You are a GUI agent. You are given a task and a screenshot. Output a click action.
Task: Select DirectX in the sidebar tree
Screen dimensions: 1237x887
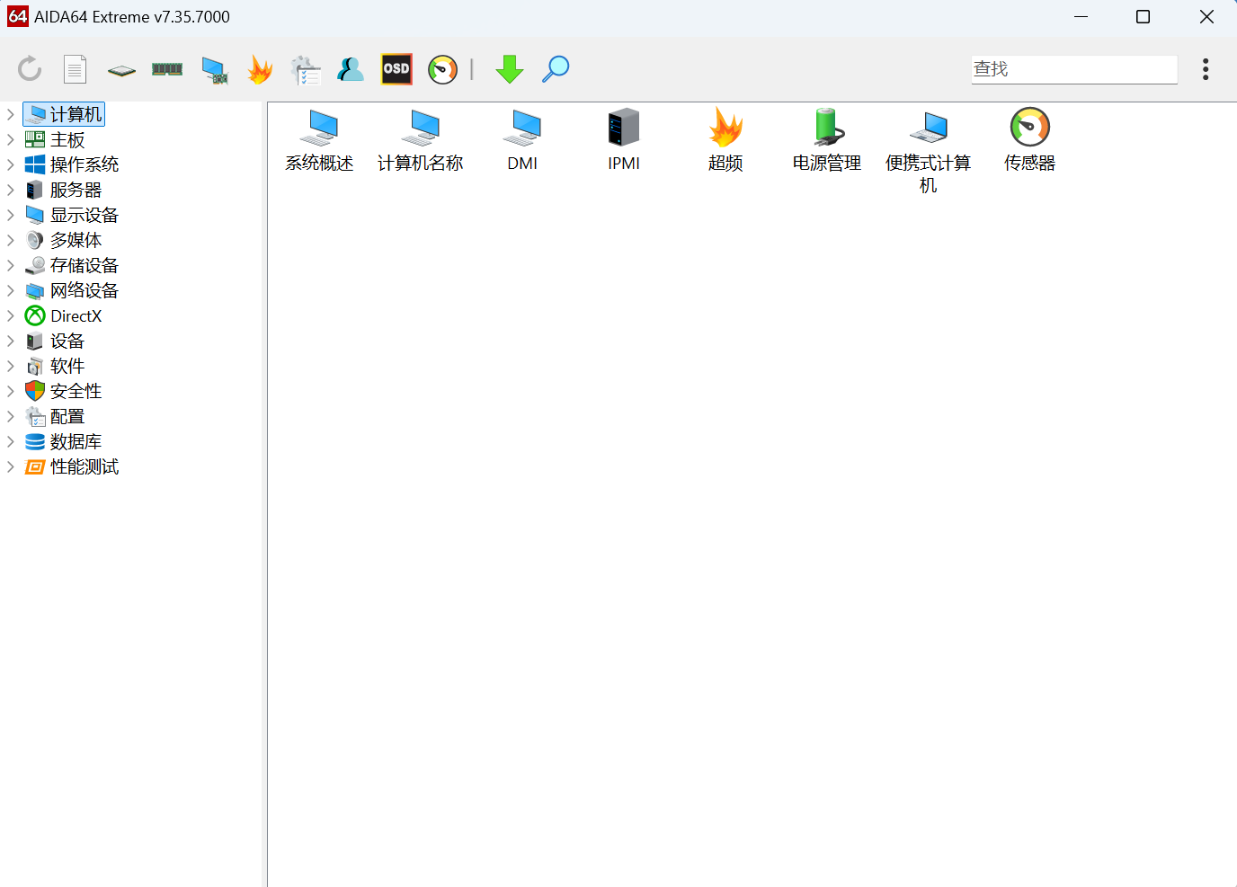click(x=64, y=315)
